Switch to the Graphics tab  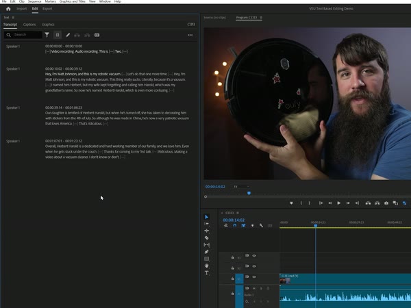point(48,25)
